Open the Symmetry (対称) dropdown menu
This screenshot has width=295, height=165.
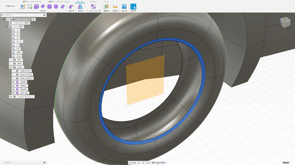click(x=80, y=11)
